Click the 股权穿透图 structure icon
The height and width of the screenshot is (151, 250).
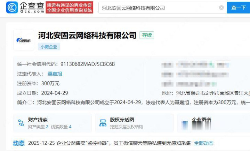tap(103, 123)
